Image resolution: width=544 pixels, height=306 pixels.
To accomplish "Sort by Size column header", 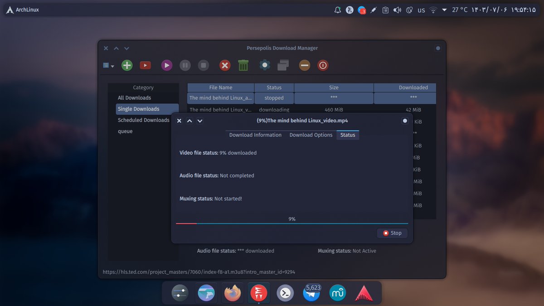I will point(334,87).
